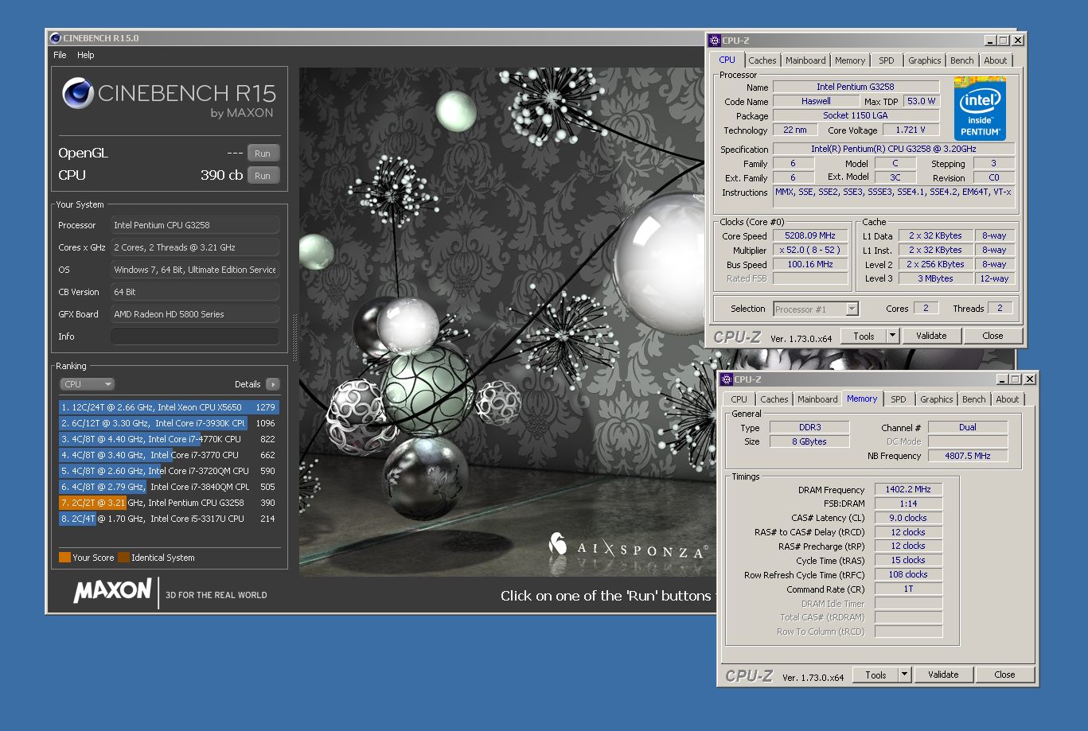Select ranking row Intel Pentium CPU G3258
1088x731 pixels.
[169, 503]
